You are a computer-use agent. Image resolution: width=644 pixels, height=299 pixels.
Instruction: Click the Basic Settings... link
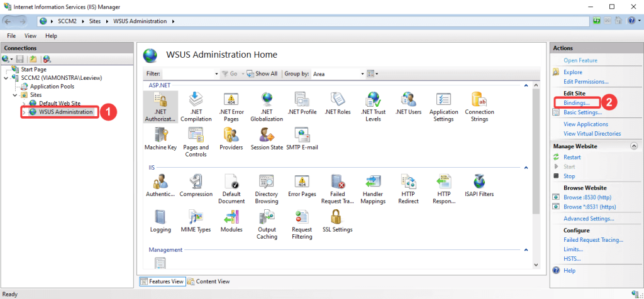[x=582, y=112]
